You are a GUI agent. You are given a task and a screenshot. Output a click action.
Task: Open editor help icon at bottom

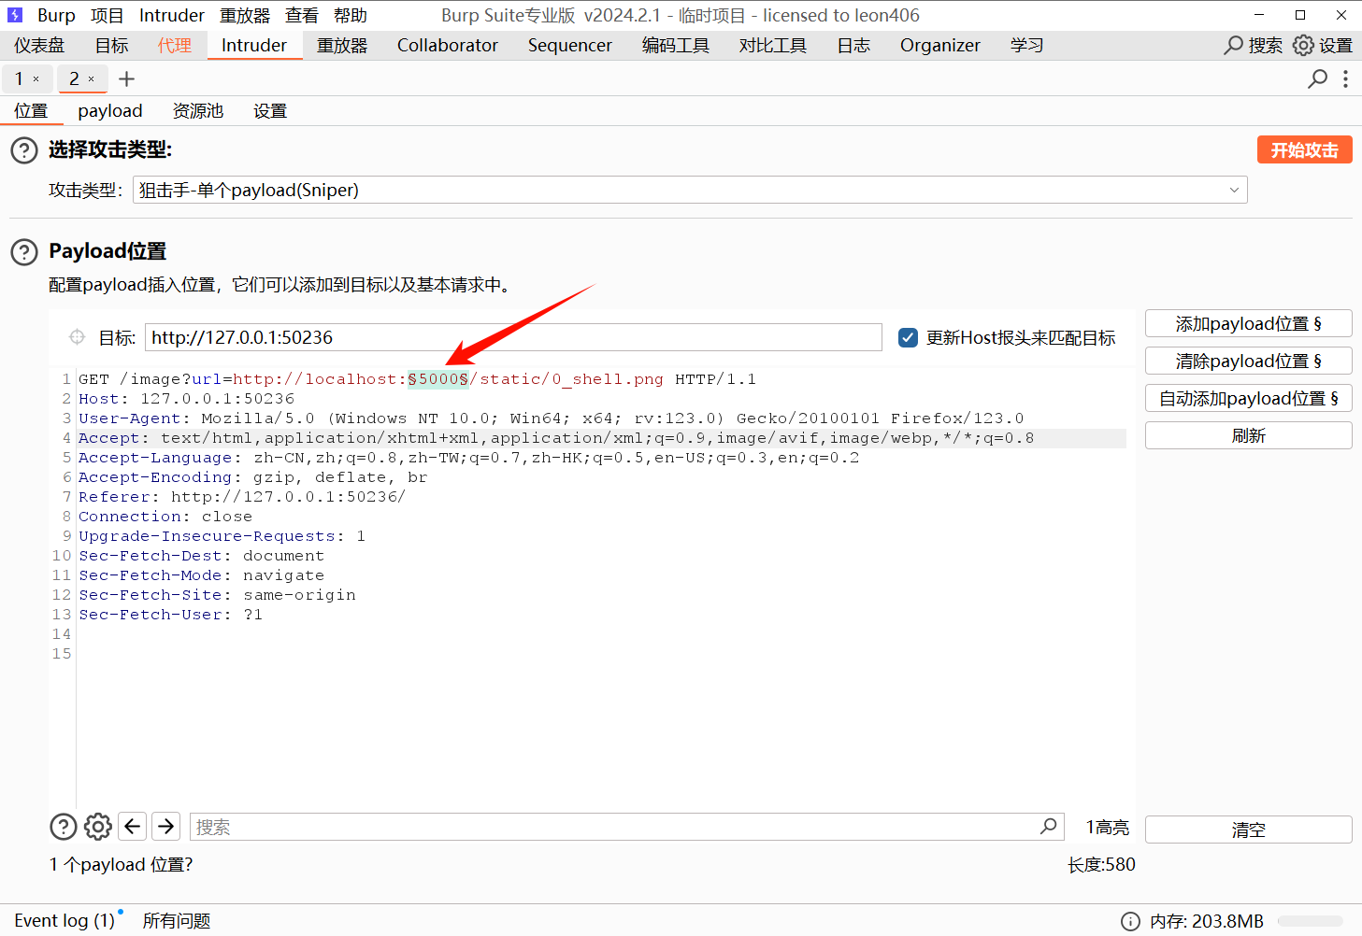click(64, 827)
